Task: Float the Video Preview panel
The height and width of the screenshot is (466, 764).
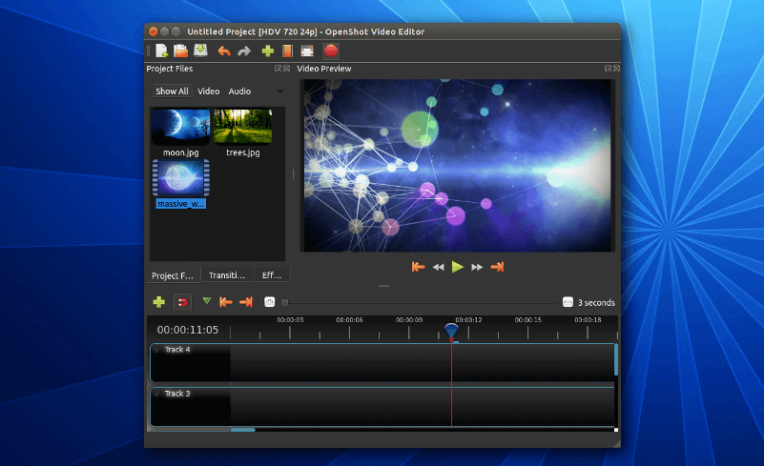Action: pyautogui.click(x=609, y=69)
